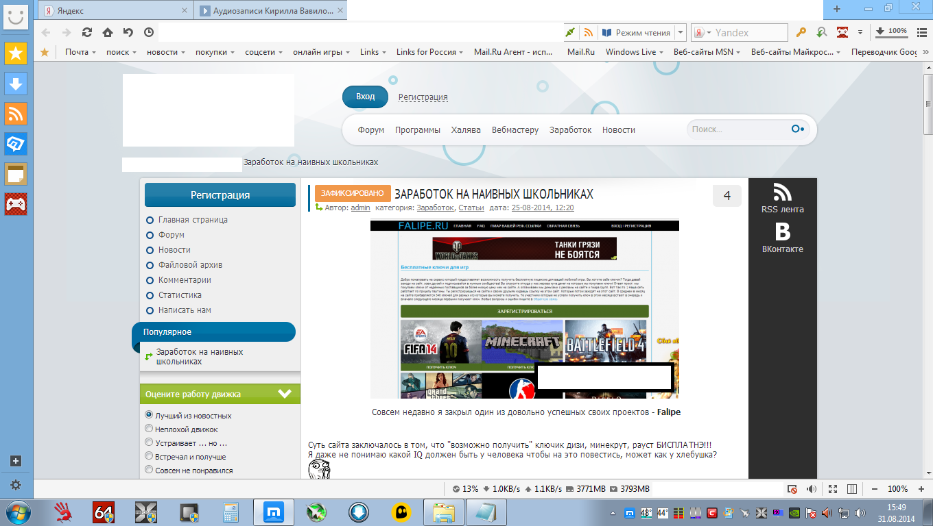Open 'Халява' in site navigation
Screen dimensions: 933x526
point(466,129)
